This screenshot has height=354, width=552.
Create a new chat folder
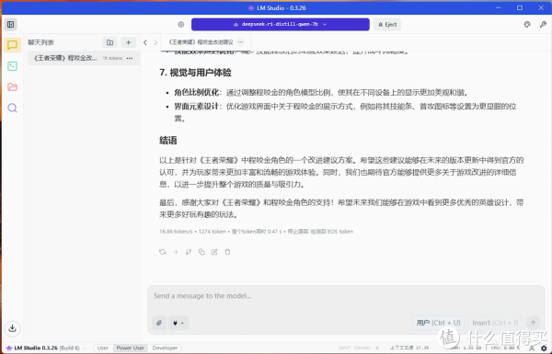109,42
